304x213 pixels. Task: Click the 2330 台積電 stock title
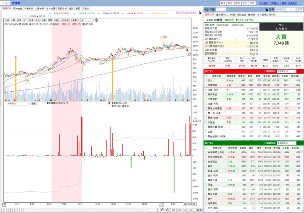tap(214, 20)
